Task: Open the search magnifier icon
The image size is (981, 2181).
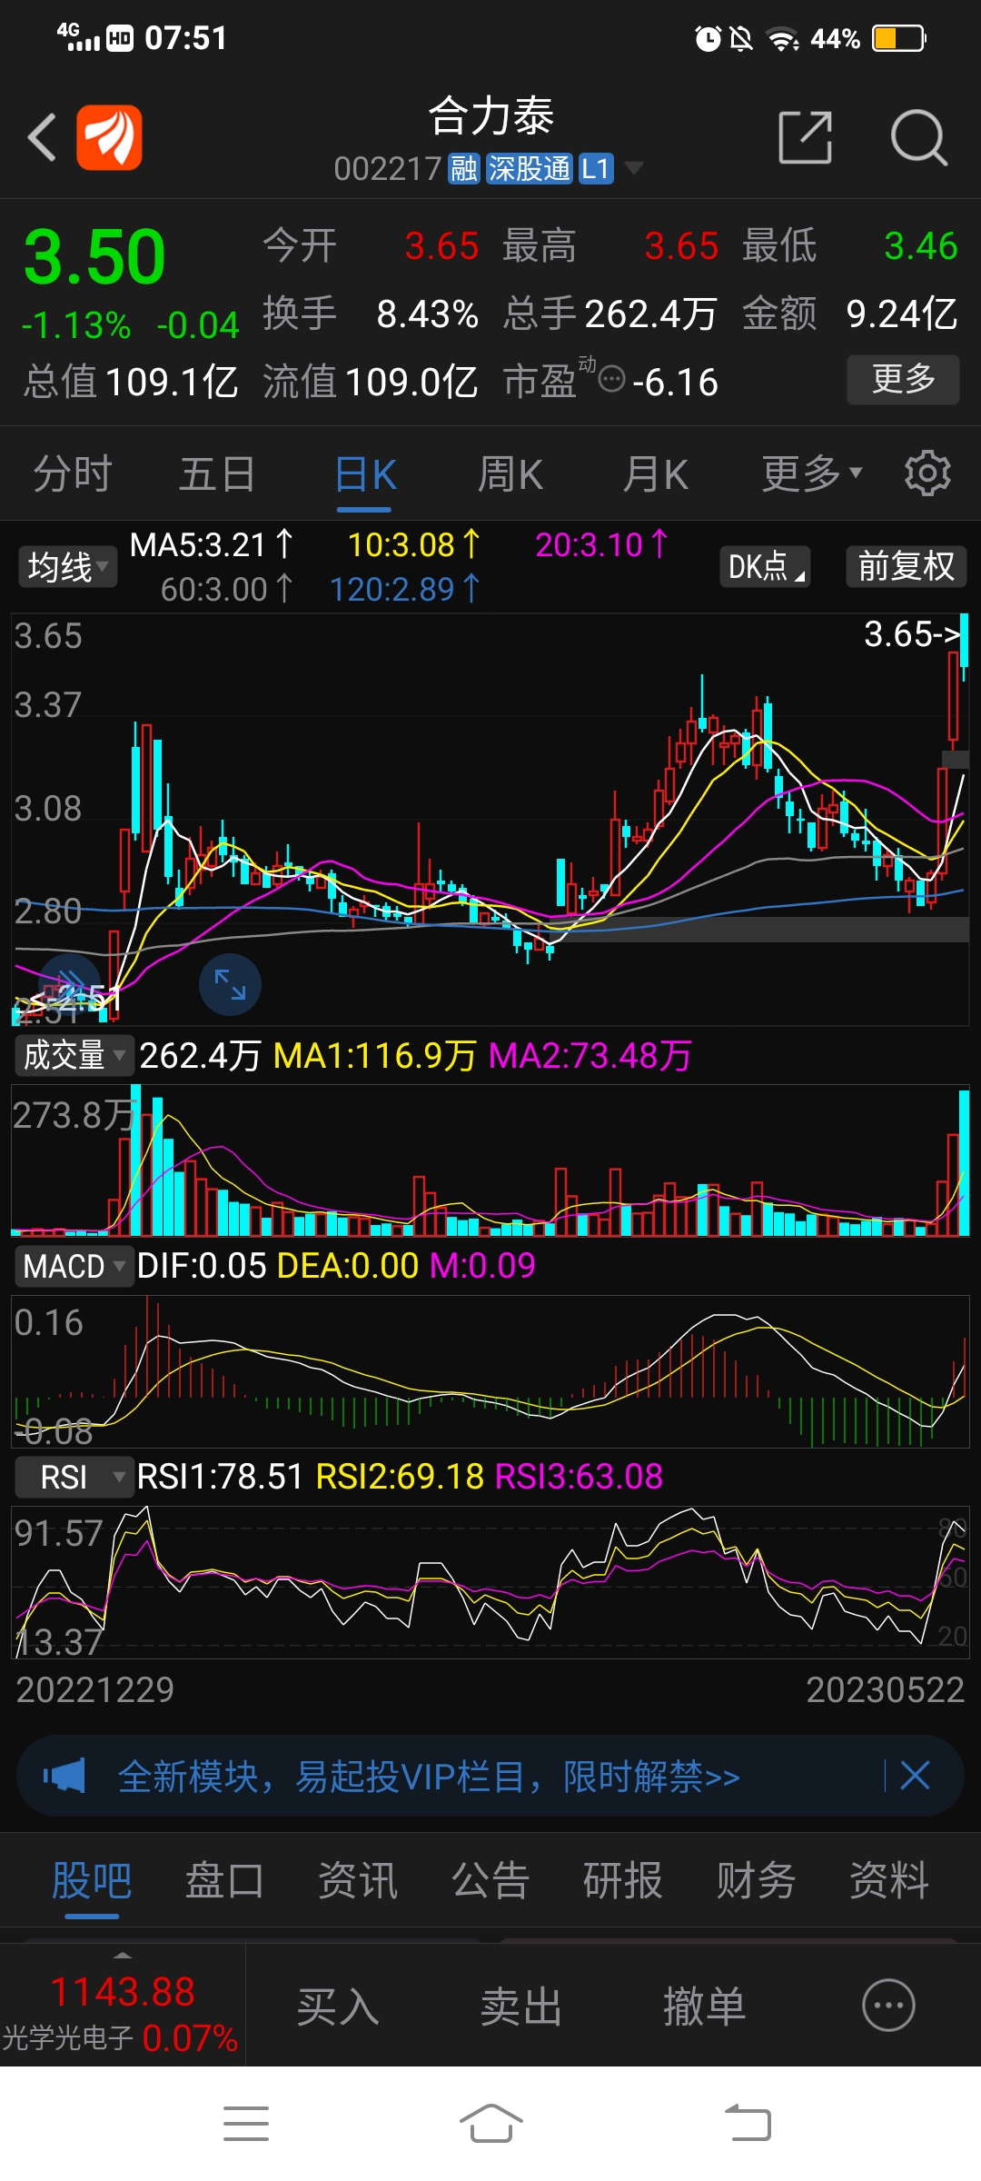Action: click(x=918, y=138)
